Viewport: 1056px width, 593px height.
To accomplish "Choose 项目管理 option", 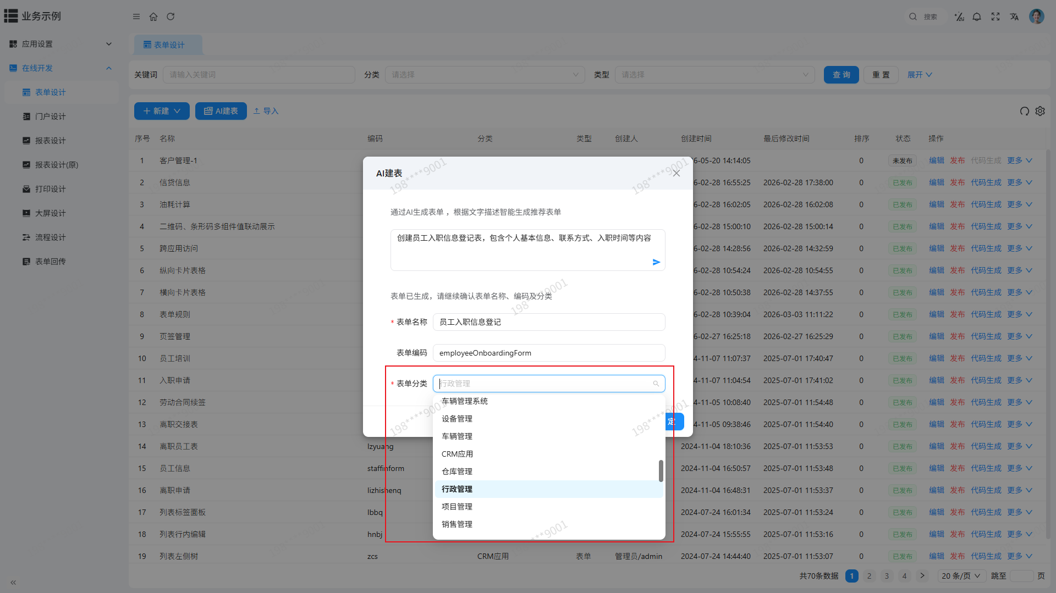I will pyautogui.click(x=549, y=507).
